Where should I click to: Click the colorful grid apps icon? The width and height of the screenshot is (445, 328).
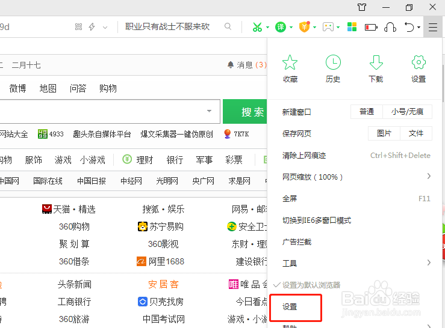(352, 27)
